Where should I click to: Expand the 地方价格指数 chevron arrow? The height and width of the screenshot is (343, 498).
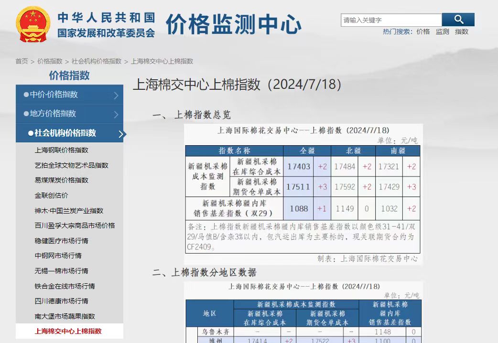click(x=116, y=114)
